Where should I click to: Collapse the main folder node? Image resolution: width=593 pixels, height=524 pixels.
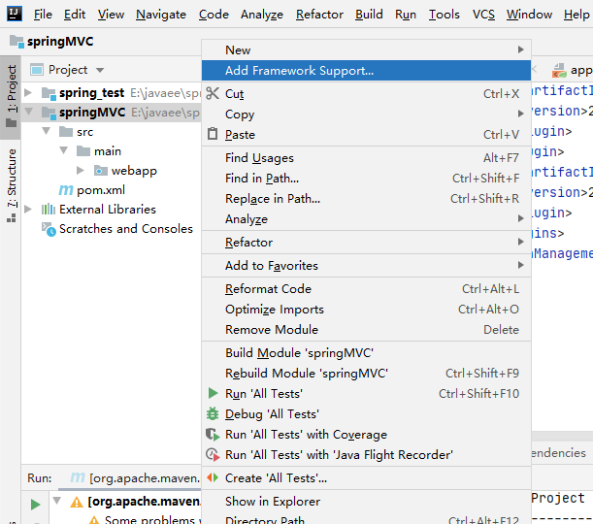63,150
